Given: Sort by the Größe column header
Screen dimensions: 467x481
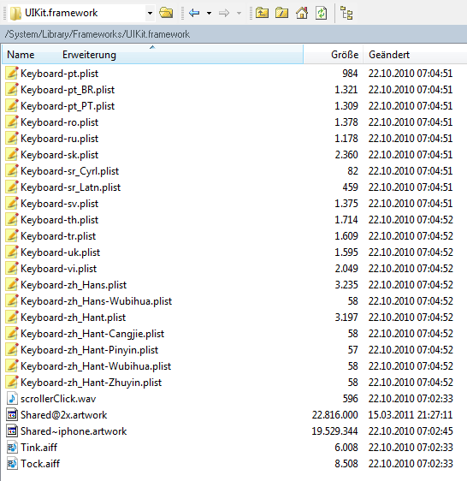Looking at the screenshot, I should 345,55.
